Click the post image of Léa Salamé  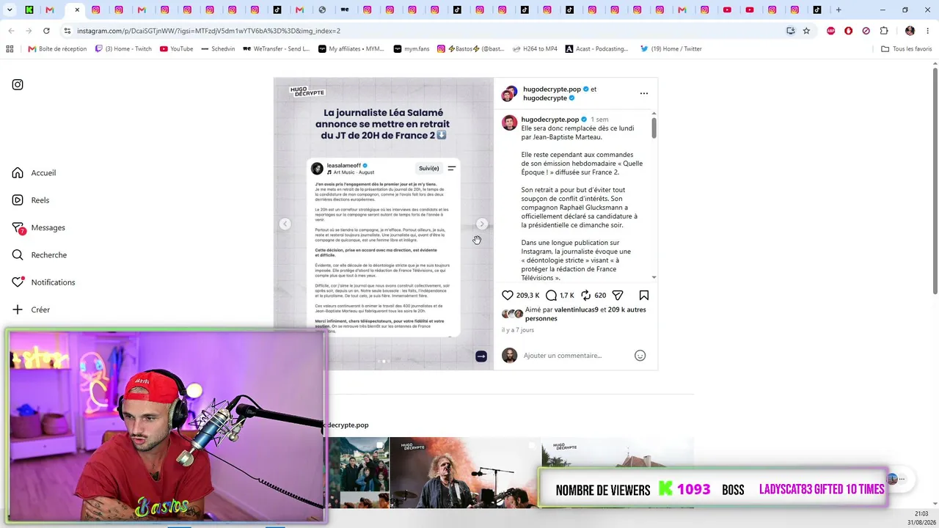[x=384, y=224]
